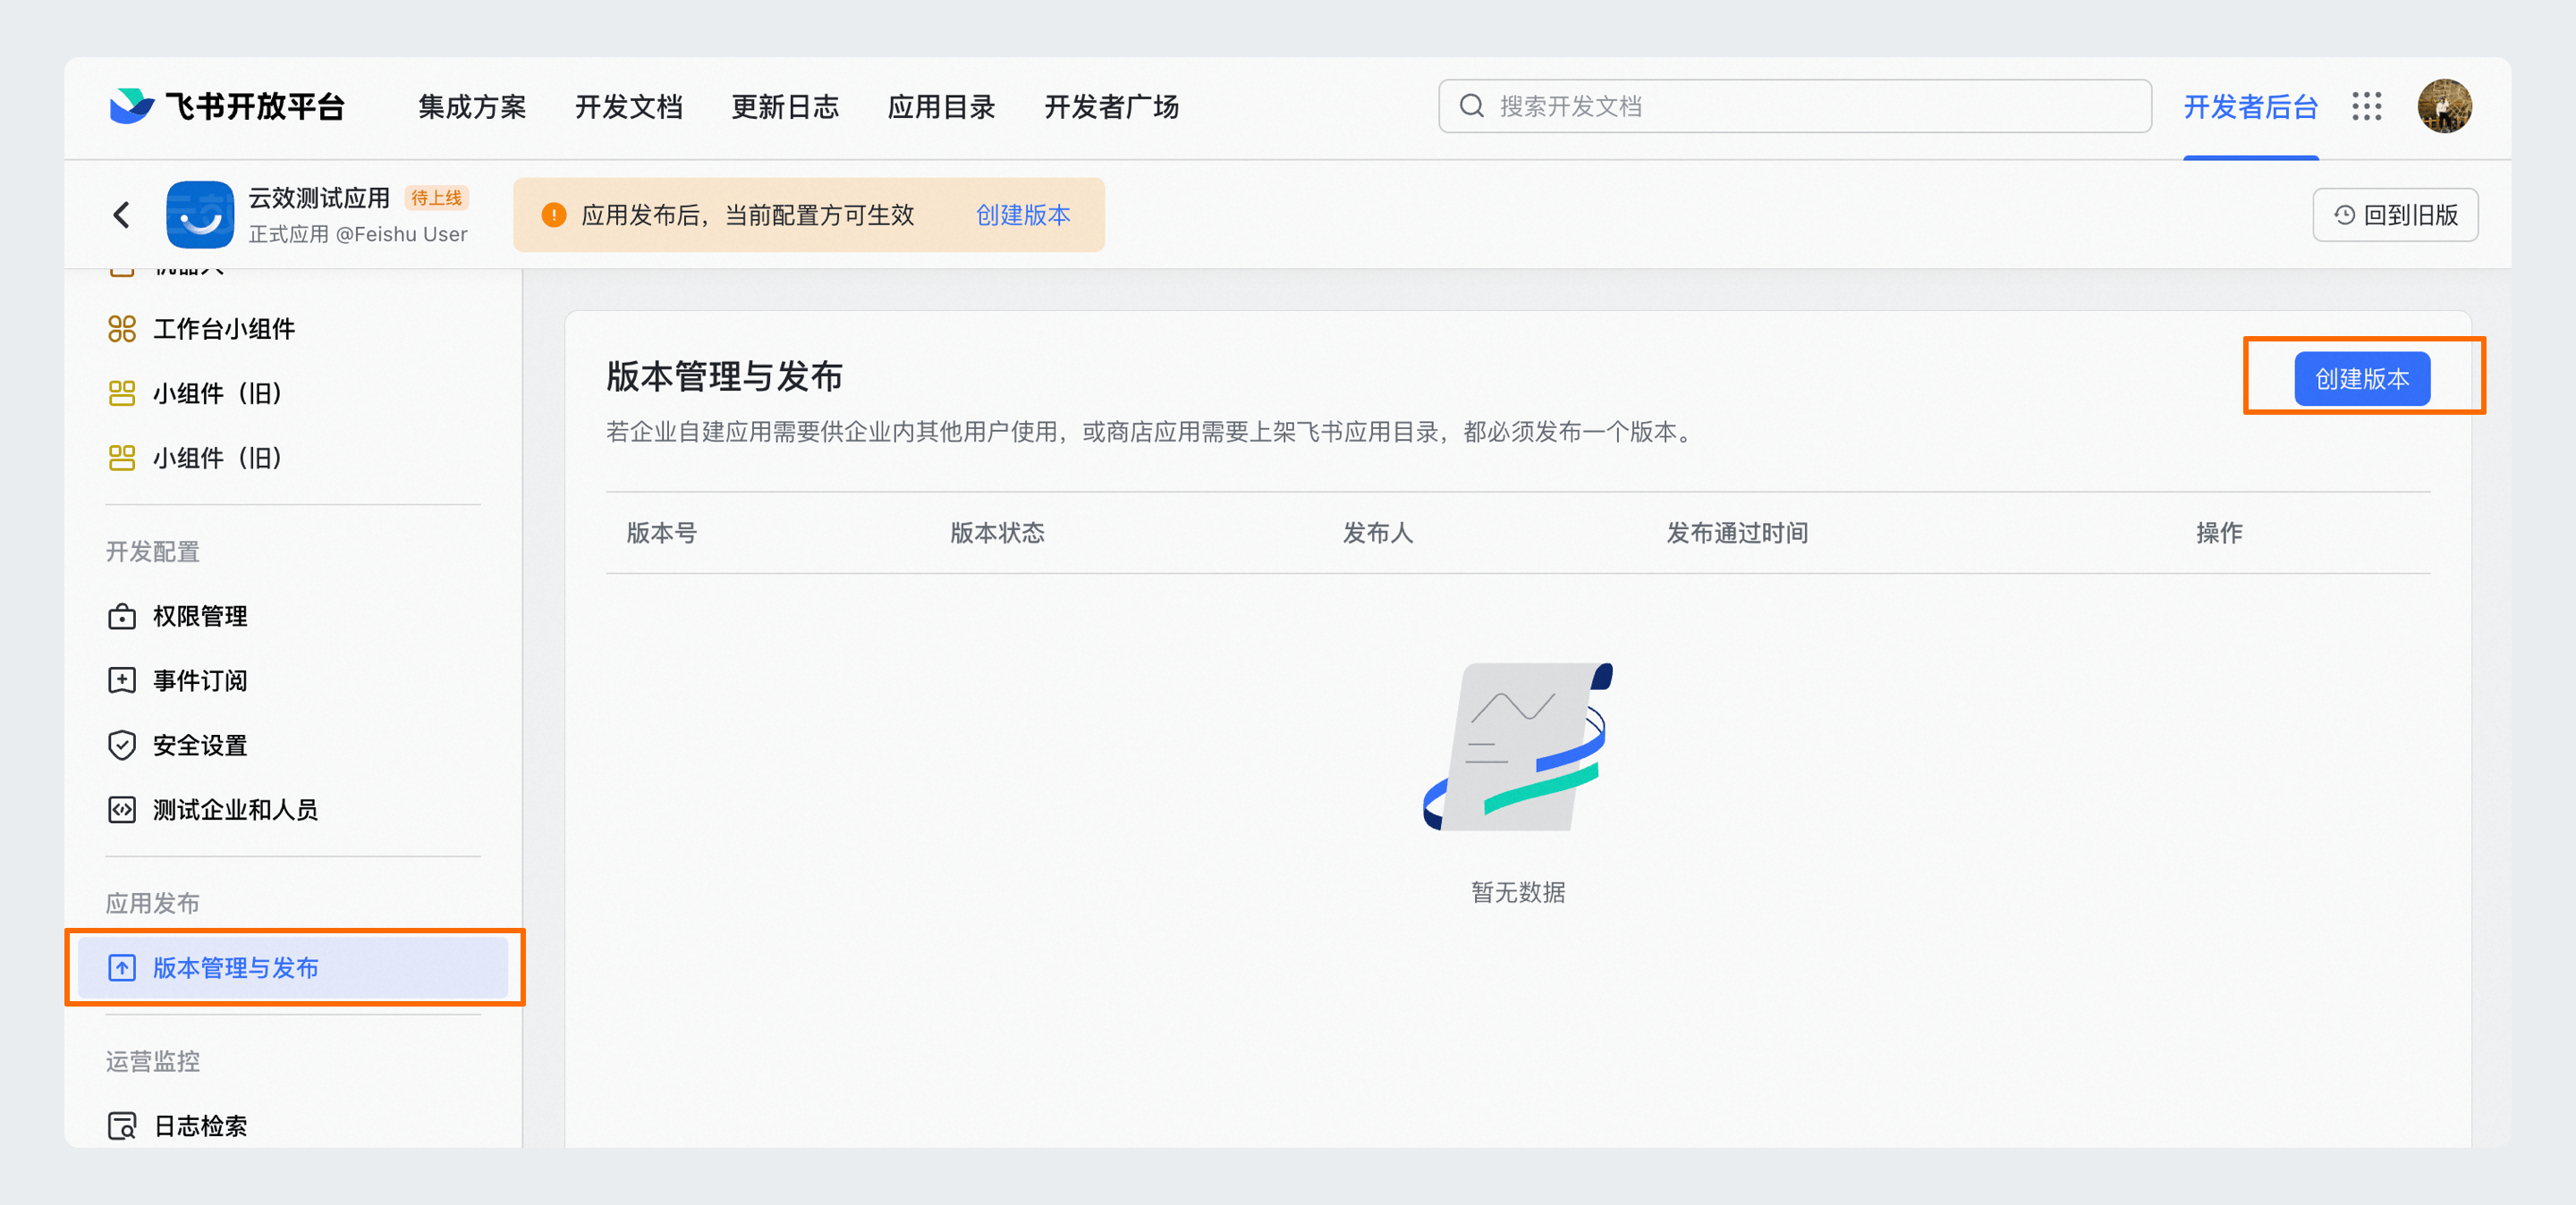This screenshot has height=1205, width=2576.
Task: Open 事件订阅 in the sidebar
Action: point(293,680)
